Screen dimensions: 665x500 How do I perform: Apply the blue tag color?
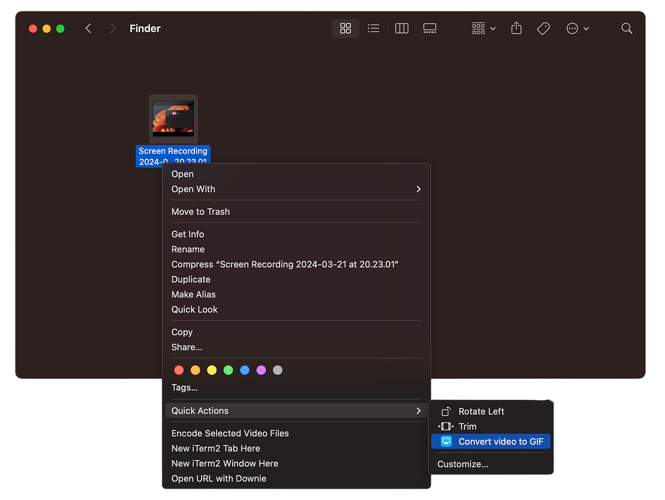(x=245, y=370)
